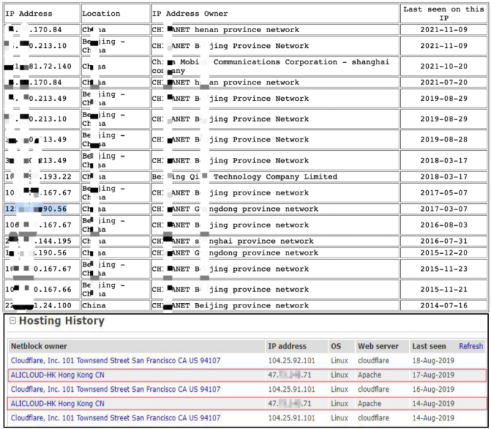
Task: Select the date 2016-08-03
Action: (444, 225)
